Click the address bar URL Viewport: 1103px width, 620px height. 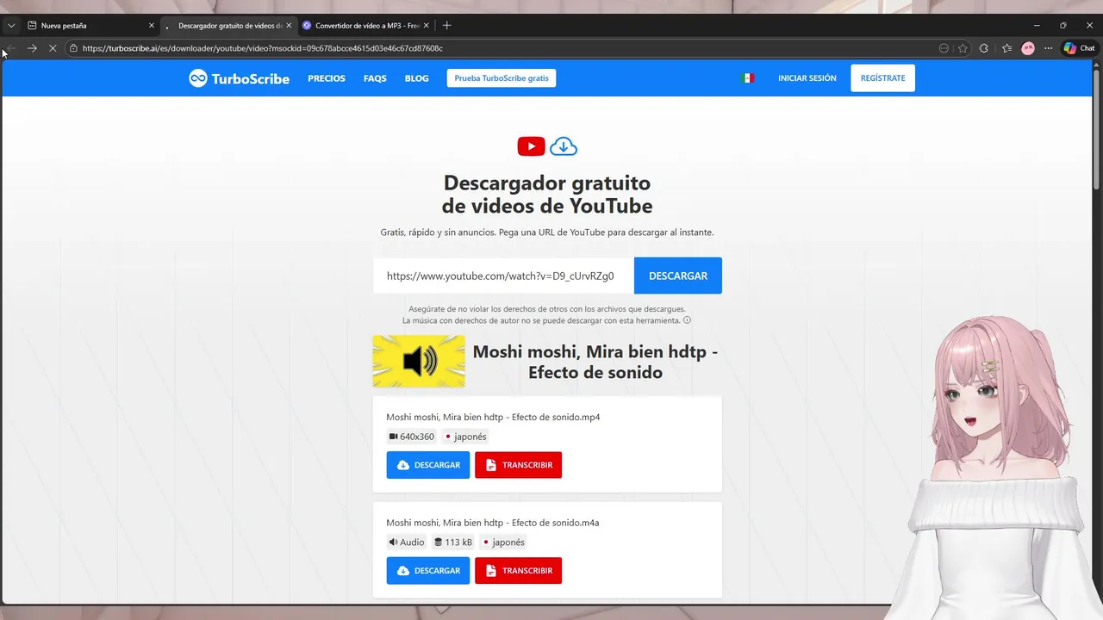[x=263, y=48]
